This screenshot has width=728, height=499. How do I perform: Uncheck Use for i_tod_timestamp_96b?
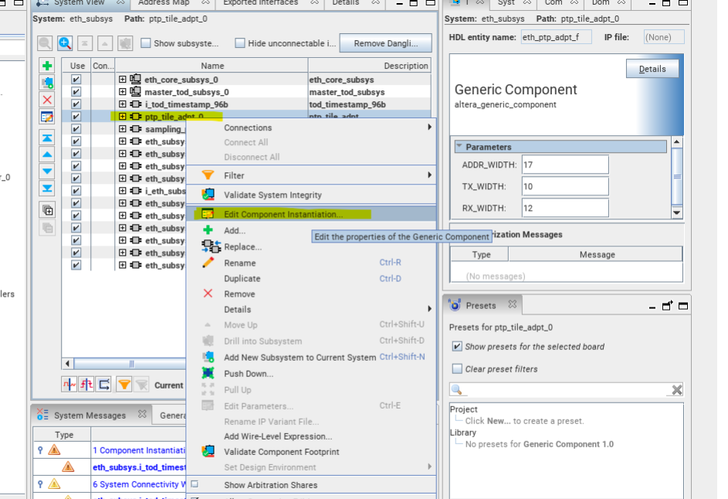tap(76, 104)
